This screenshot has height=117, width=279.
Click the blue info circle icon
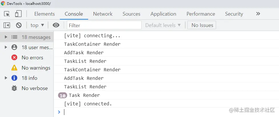click(x=14, y=78)
